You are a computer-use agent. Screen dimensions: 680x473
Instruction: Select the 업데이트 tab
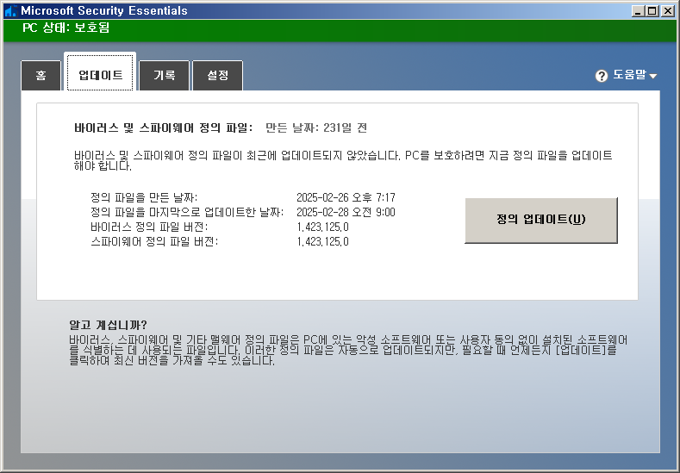pyautogui.click(x=100, y=72)
